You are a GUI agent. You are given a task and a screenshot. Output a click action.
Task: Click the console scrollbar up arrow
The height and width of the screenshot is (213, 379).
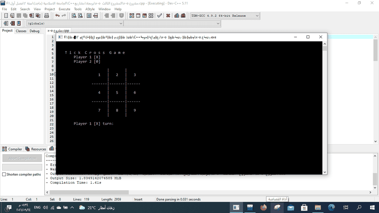[x=325, y=44]
